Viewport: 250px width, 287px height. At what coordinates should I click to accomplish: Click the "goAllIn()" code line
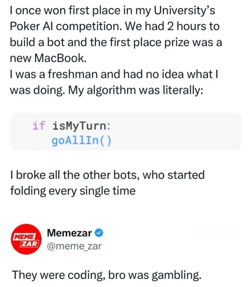pyautogui.click(x=82, y=141)
